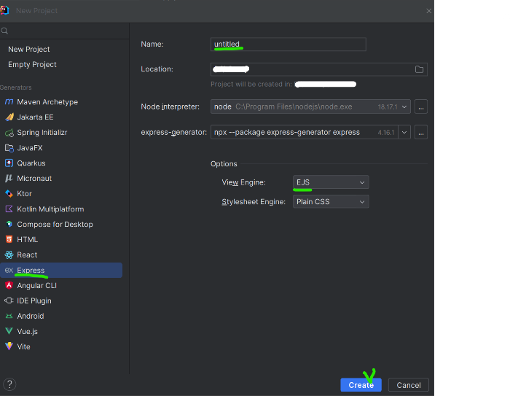
Task: Select the Express generator
Action: [x=61, y=271]
